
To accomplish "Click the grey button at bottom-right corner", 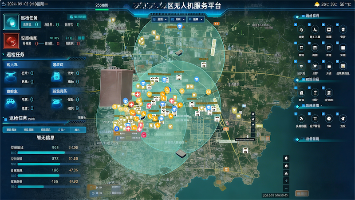I will (x=302, y=193).
